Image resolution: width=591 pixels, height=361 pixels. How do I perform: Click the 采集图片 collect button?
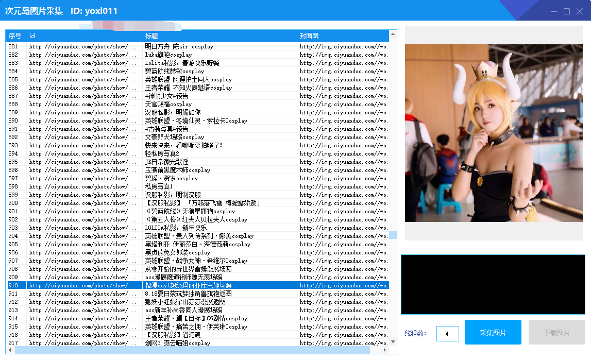tap(493, 332)
